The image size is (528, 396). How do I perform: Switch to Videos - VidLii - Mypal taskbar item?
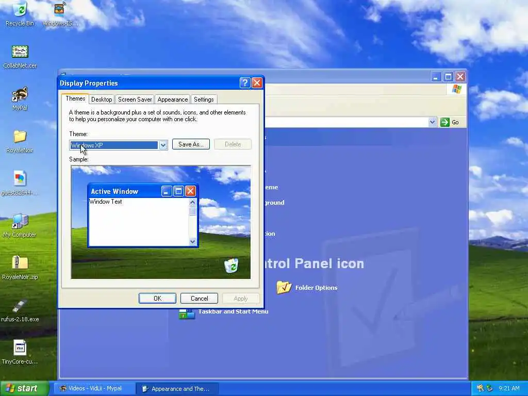95,389
